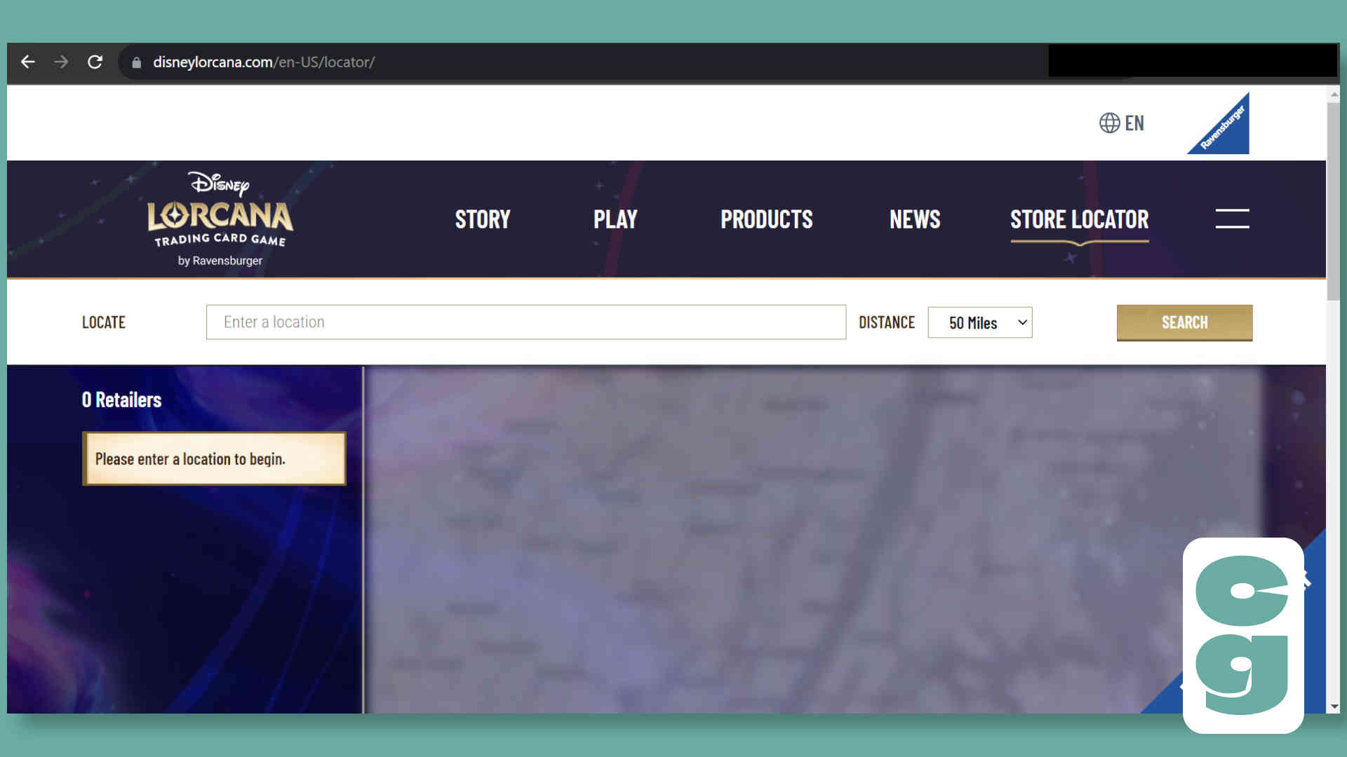This screenshot has width=1347, height=757.
Task: Click the browser forward arrow
Action: (x=61, y=62)
